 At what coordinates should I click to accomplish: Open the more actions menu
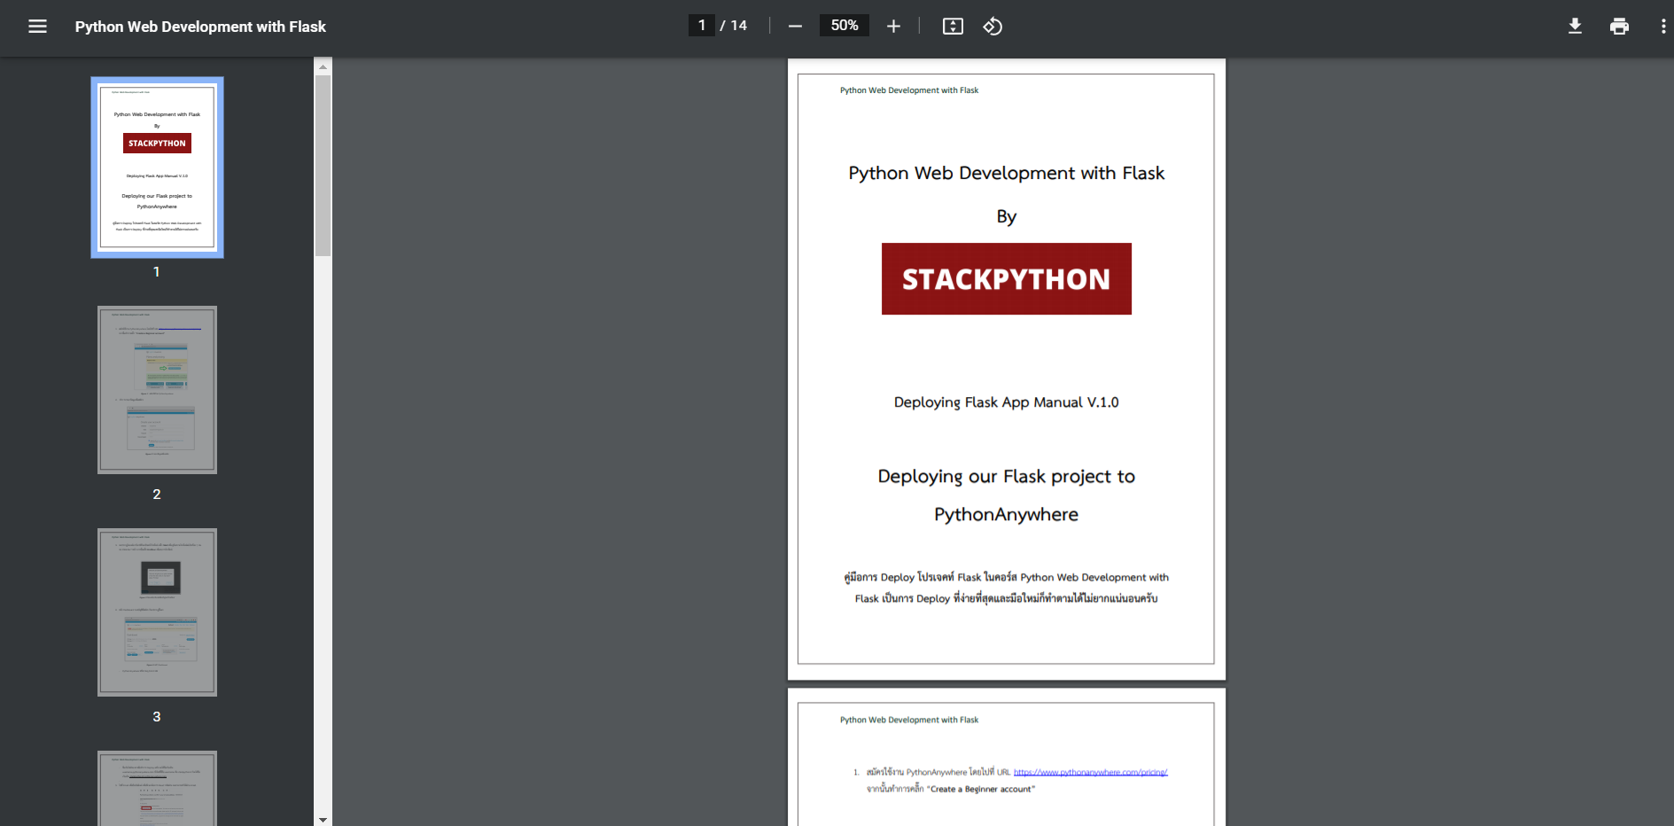pos(1662,27)
